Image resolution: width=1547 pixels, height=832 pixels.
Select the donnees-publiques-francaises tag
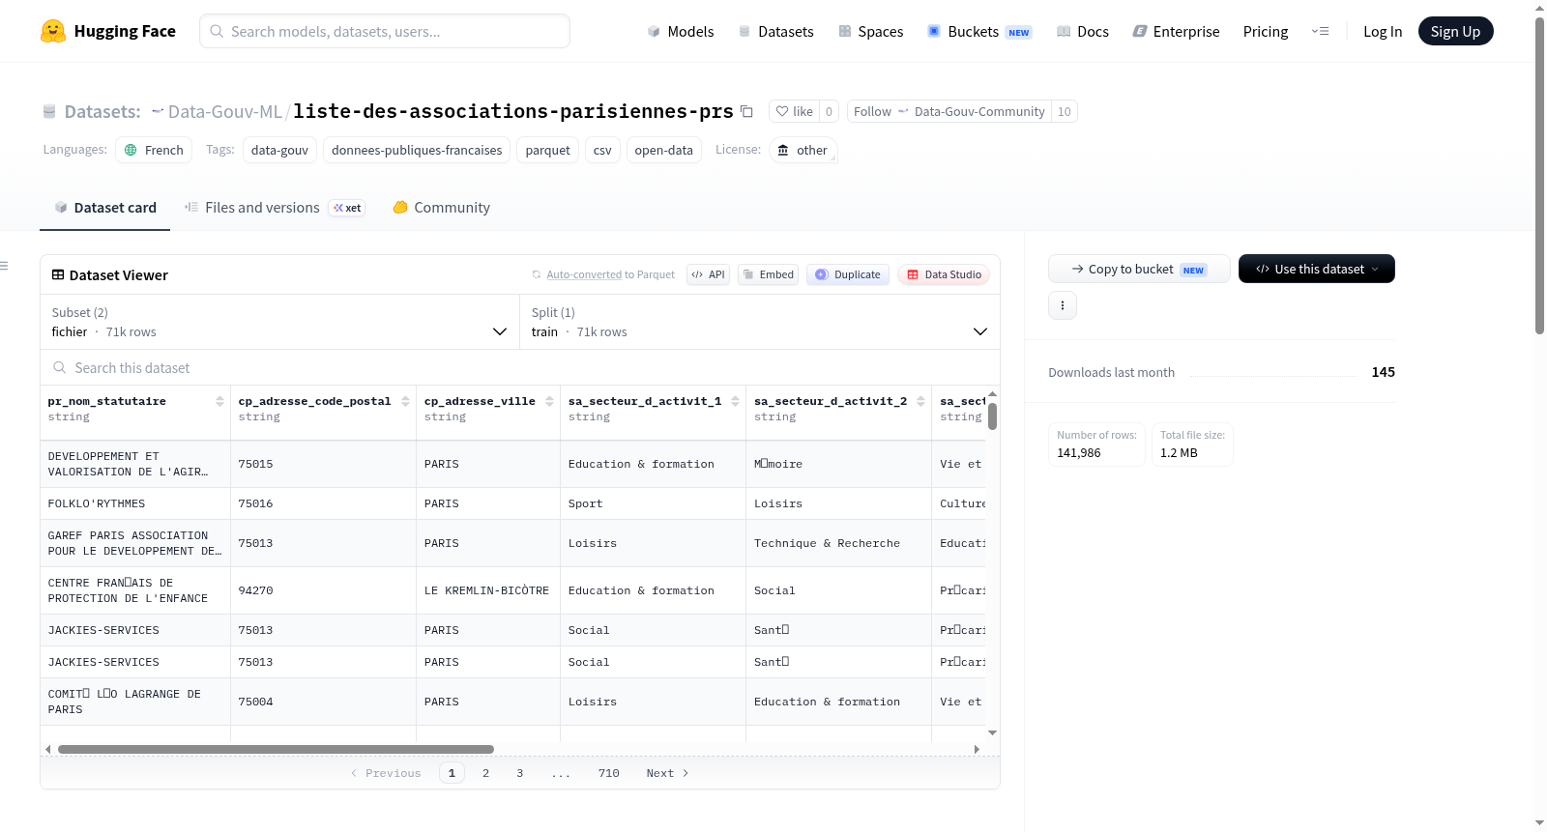point(417,150)
